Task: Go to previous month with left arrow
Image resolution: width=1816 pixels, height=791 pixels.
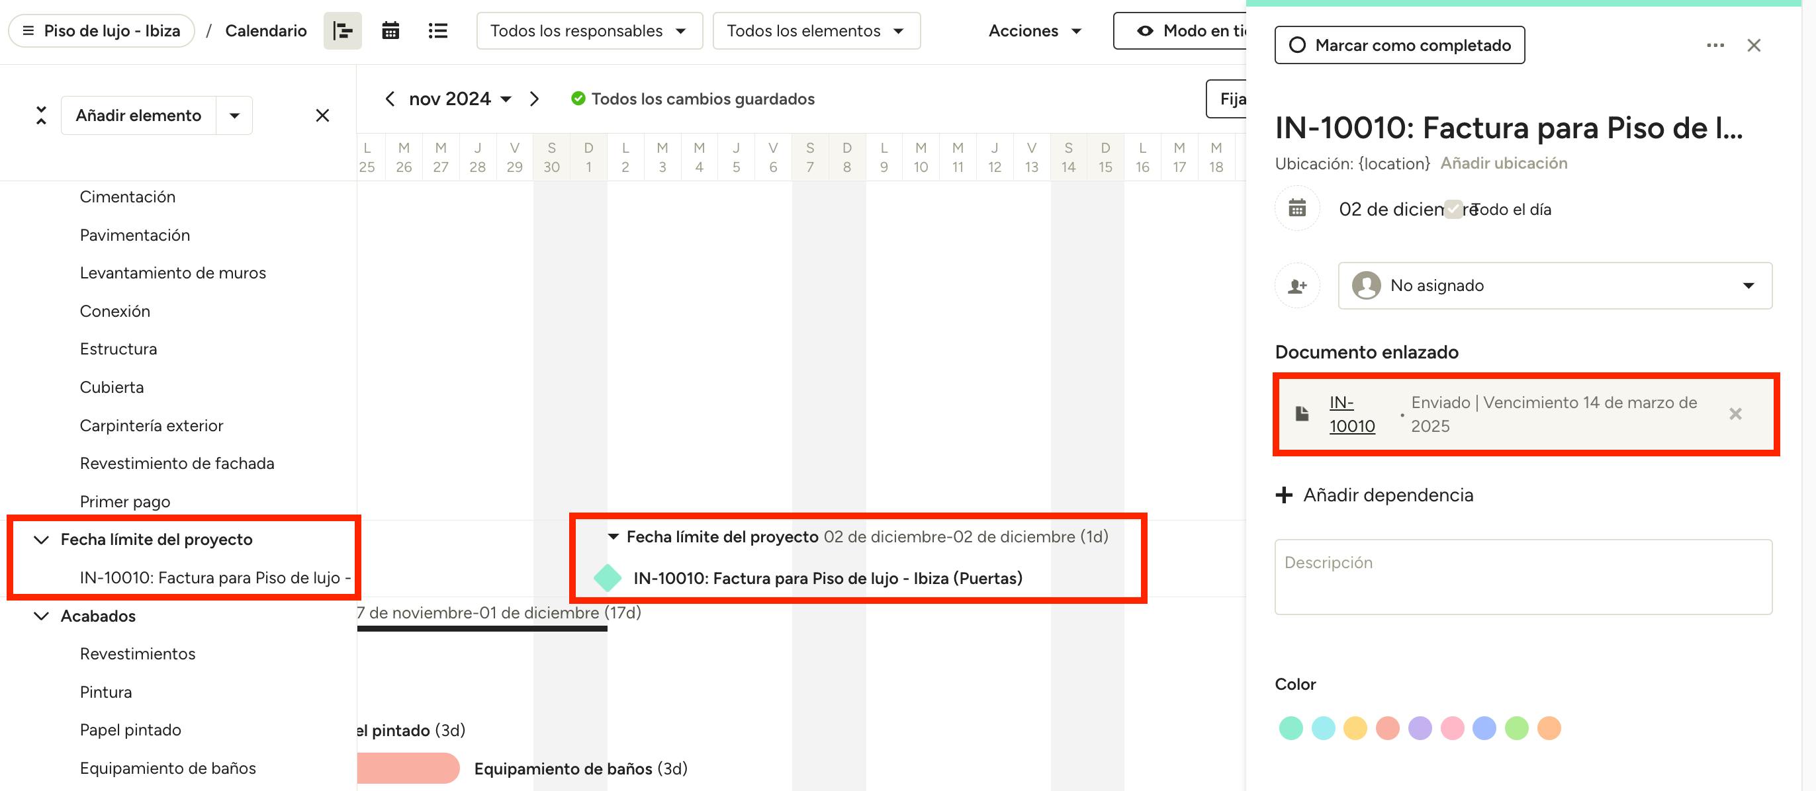Action: click(390, 99)
